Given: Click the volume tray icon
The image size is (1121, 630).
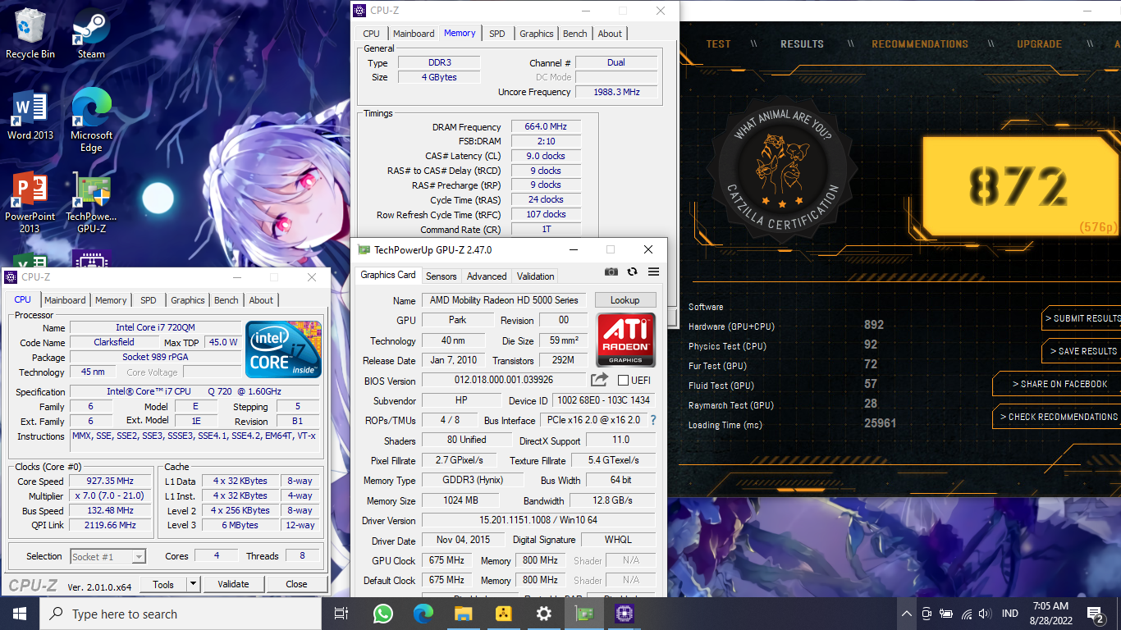Looking at the screenshot, I should [985, 614].
